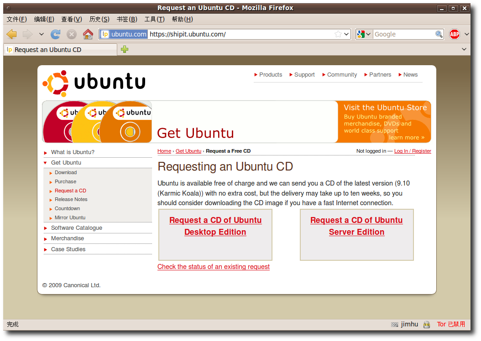Click the jimhu status bar mail icon
Screen dimensions: 481x341
pyautogui.click(x=394, y=325)
